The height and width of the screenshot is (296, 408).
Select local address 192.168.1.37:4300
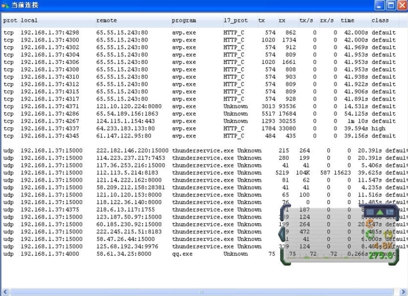coord(50,40)
